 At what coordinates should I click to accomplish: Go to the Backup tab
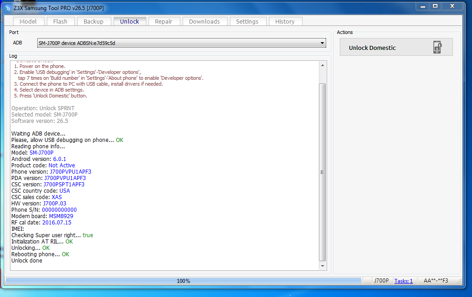coord(94,21)
